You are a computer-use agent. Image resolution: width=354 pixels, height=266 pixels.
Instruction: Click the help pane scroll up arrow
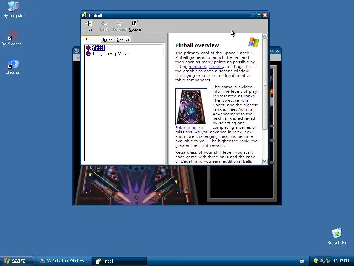[265, 36]
